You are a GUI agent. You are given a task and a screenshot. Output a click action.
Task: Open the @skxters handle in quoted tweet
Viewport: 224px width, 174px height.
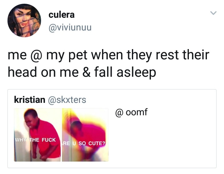pos(67,100)
